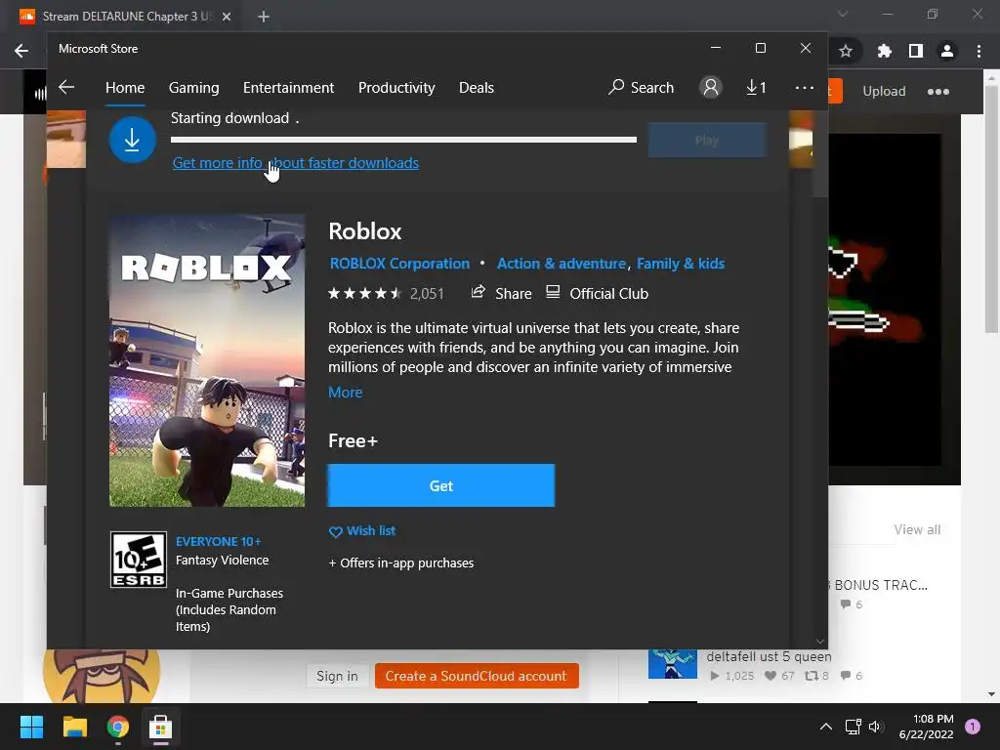Open the EVERYONE 10+ rating link

pyautogui.click(x=218, y=541)
